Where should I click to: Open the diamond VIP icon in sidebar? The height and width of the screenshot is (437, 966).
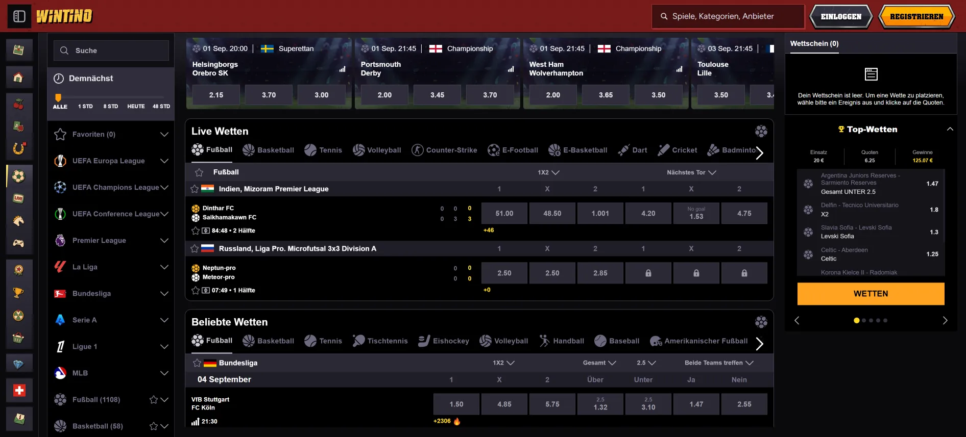pyautogui.click(x=19, y=364)
